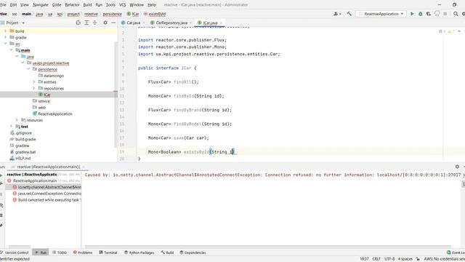The image size is (465, 262).
Task: Open the ReactiveApplication run configuration dropdown
Action: click(381, 14)
